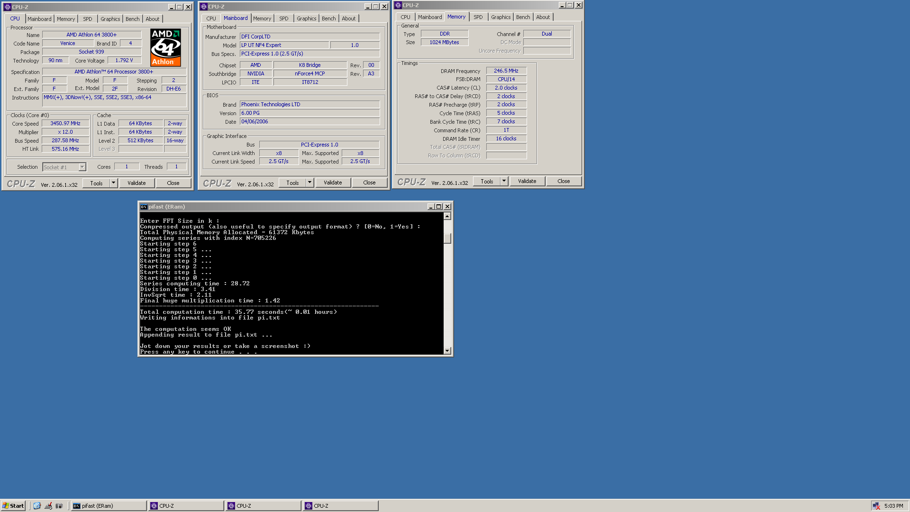The image size is (910, 512).
Task: Minimize the left CPU-Z CPU window
Action: click(x=172, y=7)
